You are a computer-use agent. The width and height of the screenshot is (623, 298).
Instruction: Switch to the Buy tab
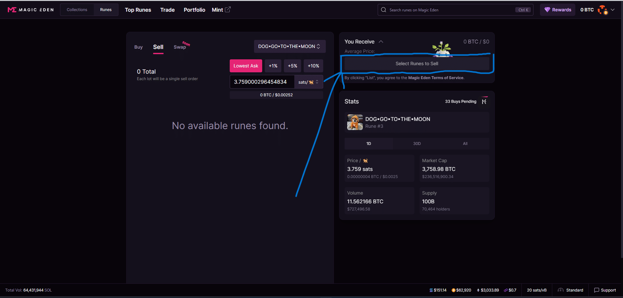point(139,47)
